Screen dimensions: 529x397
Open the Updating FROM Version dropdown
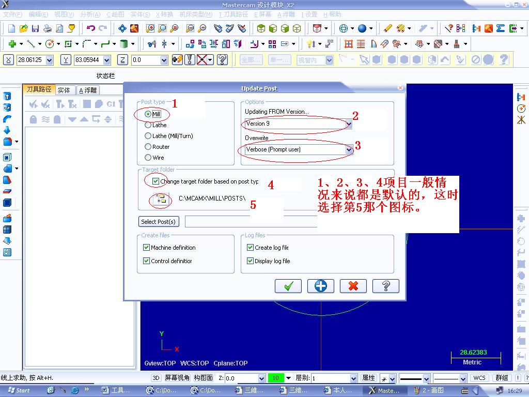[349, 124]
